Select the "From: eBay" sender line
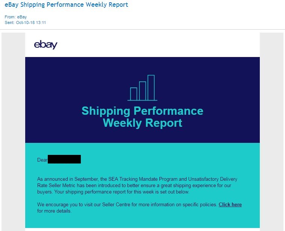This screenshot has width=285, height=231. point(16,17)
